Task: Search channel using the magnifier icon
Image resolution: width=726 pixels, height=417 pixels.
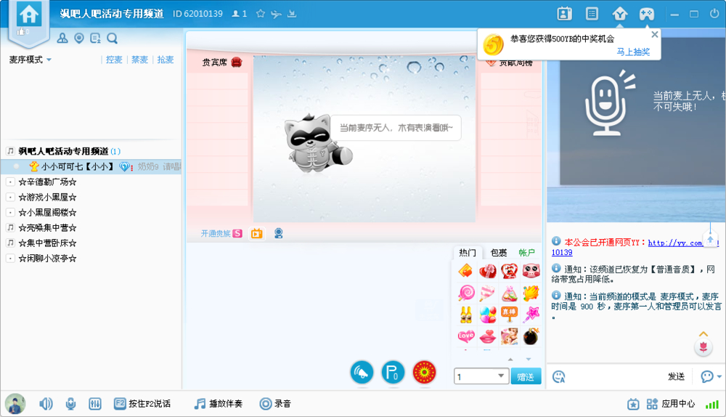Action: [x=112, y=38]
